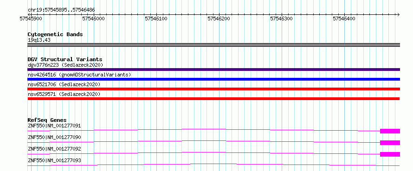Select the blue nsv4264516 variant bar
This screenshot has width=413, height=171.
coord(213,79)
